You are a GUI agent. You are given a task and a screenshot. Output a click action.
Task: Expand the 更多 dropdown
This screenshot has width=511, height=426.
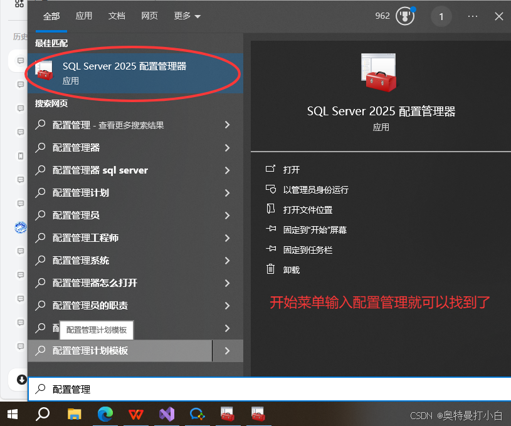click(x=187, y=16)
